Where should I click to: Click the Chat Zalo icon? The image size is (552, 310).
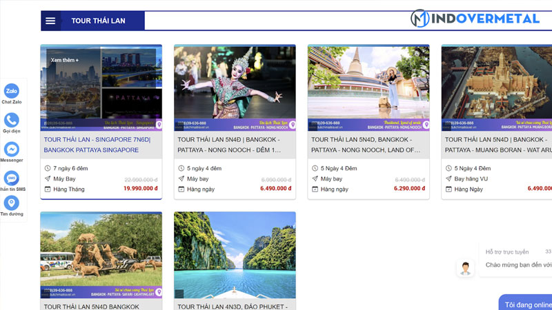click(12, 91)
